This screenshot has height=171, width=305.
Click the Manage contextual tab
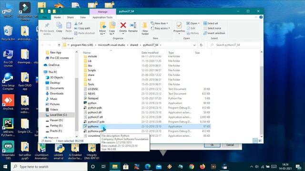coord(102,11)
